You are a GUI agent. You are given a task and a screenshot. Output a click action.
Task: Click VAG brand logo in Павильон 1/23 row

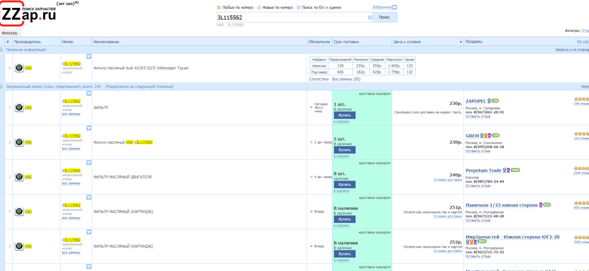tap(19, 211)
